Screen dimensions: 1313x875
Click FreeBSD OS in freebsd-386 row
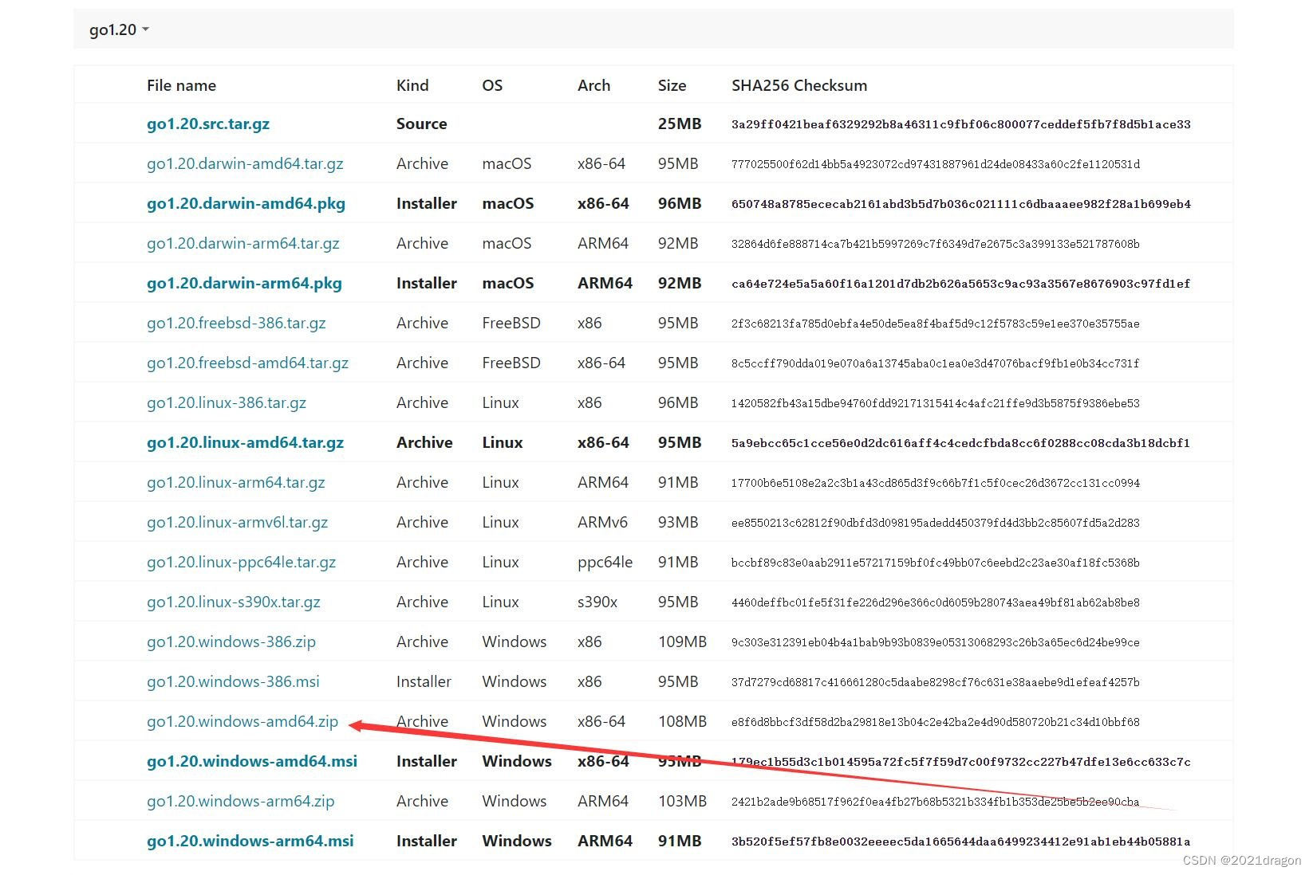511,323
